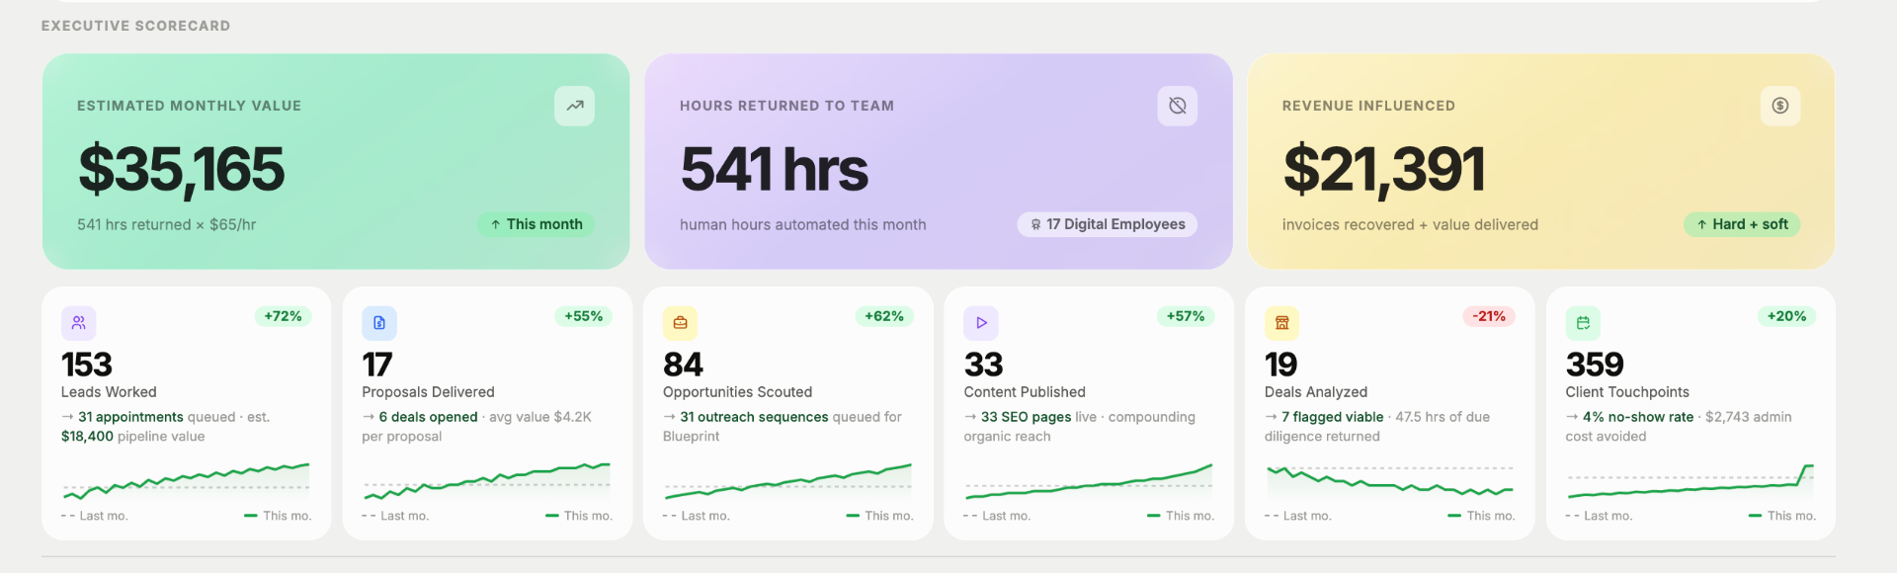Click 'REVENUE INFLUENCED' card title

[1368, 106]
